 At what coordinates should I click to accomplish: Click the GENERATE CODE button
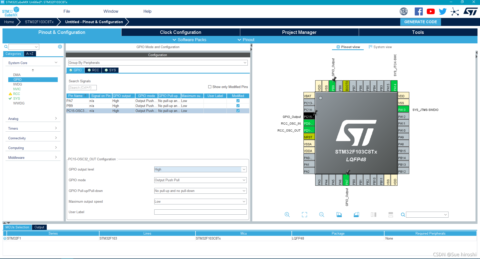420,22
